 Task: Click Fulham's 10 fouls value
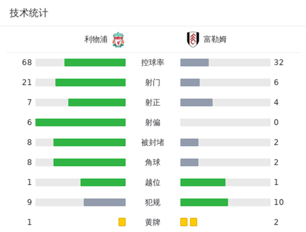pos(278,202)
